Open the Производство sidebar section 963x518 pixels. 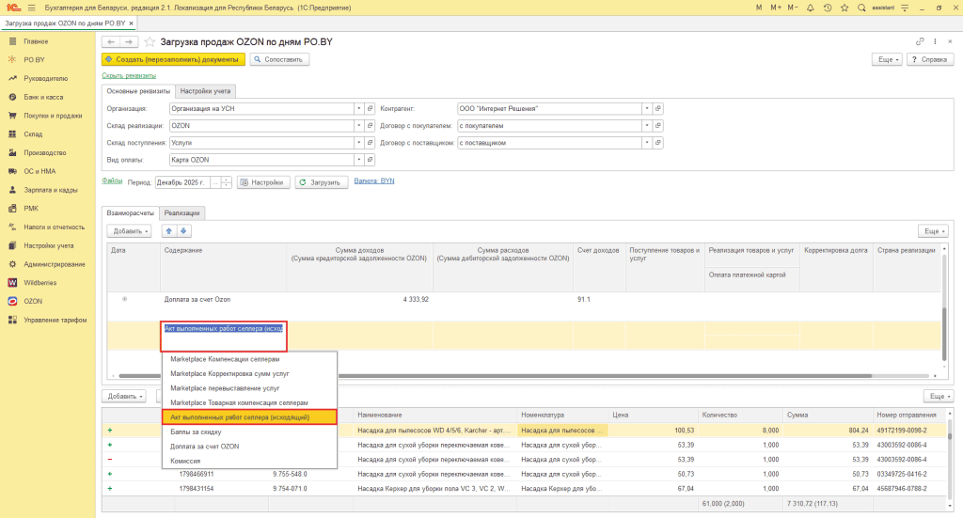click(x=44, y=152)
